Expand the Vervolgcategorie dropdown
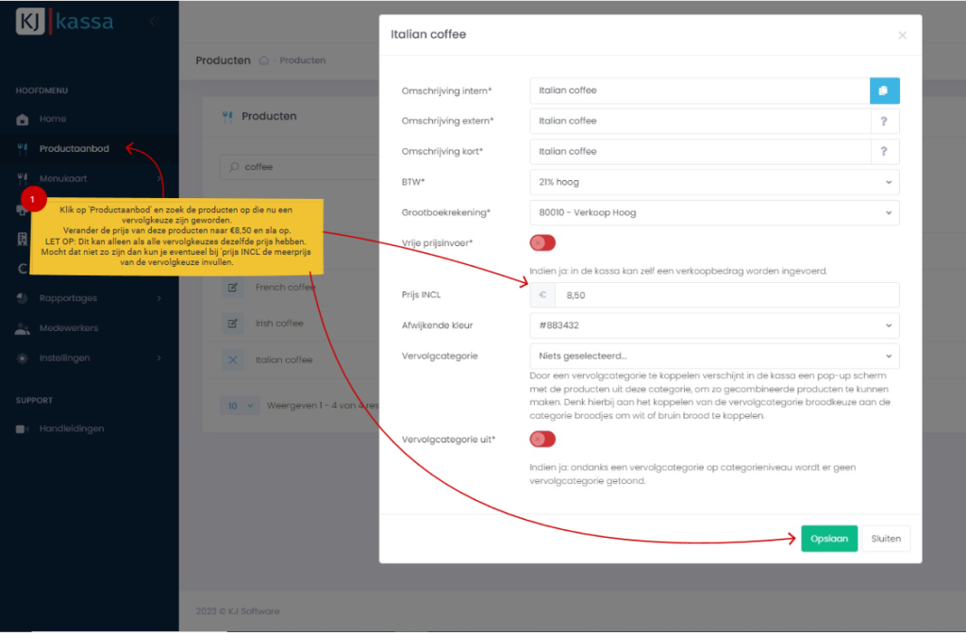 click(714, 356)
